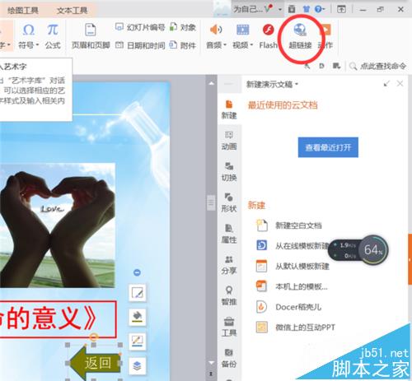Switch to the 文本工具 tab
Screen dimensions: 412x381
(x=72, y=11)
